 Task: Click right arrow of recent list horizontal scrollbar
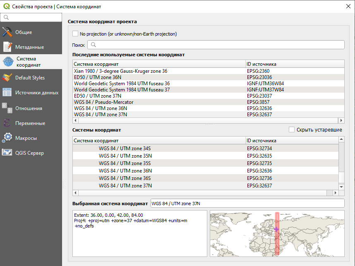click(341, 120)
